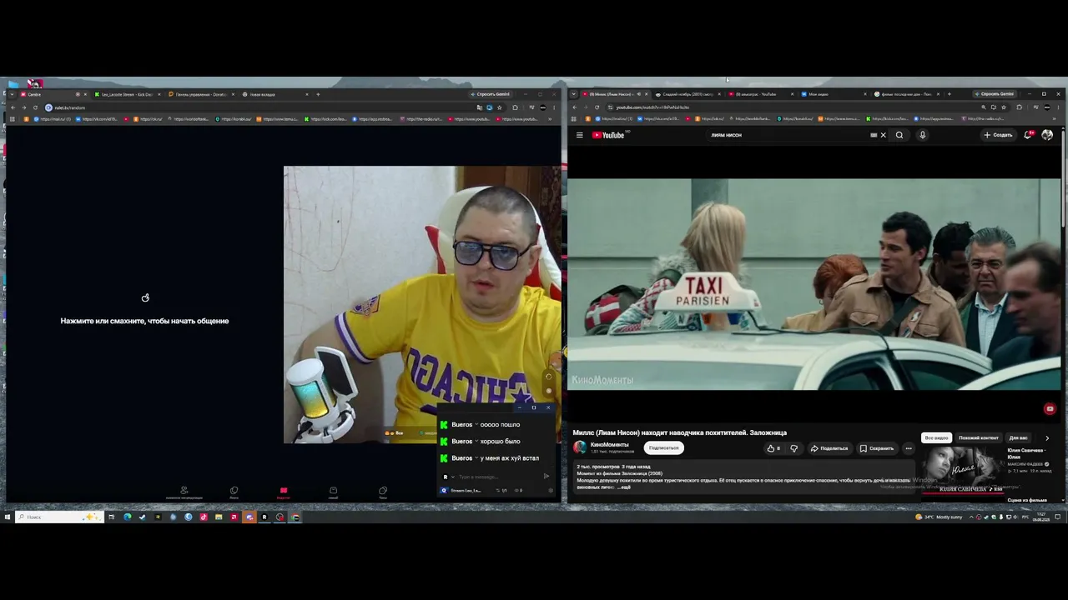
Task: Select the Для вас filter chip
Action: 1019,437
